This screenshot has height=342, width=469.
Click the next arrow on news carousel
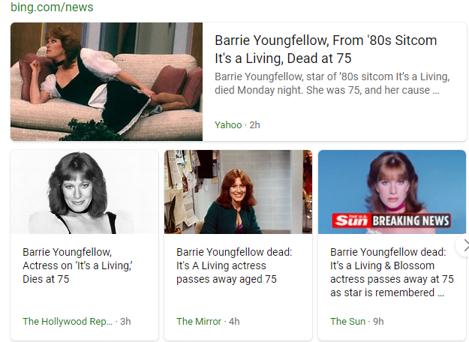tap(464, 245)
